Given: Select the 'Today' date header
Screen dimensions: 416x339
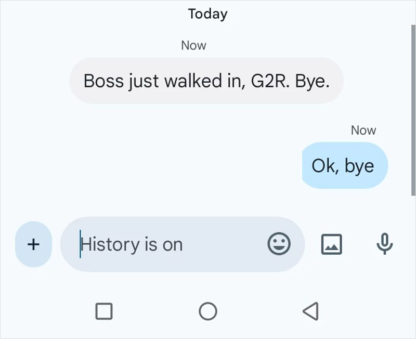Looking at the screenshot, I should (x=207, y=14).
